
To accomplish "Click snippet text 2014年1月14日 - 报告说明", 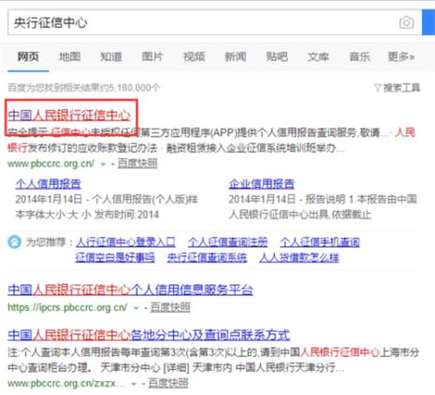I will (x=287, y=199).
